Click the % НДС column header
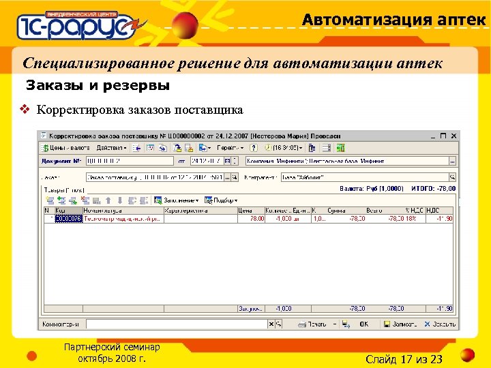The image size is (491, 368). click(x=415, y=211)
